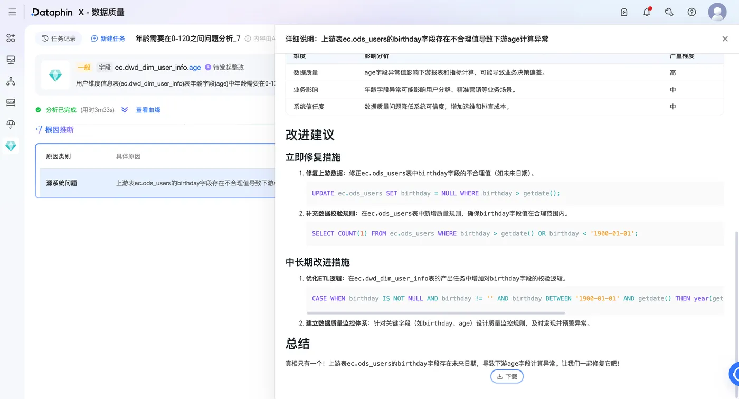Viewport: 739px width, 399px height.
Task: Click the 一般 severity tag
Action: point(84,68)
